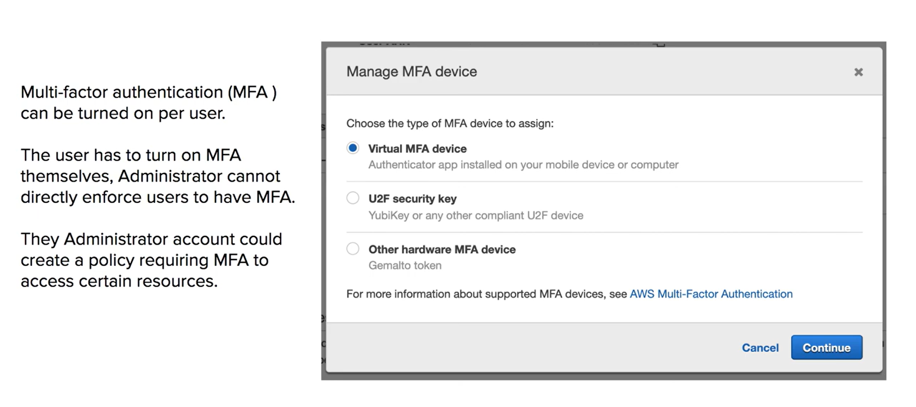Select the Virtual MFA device radio button
The image size is (916, 407).
(x=353, y=148)
